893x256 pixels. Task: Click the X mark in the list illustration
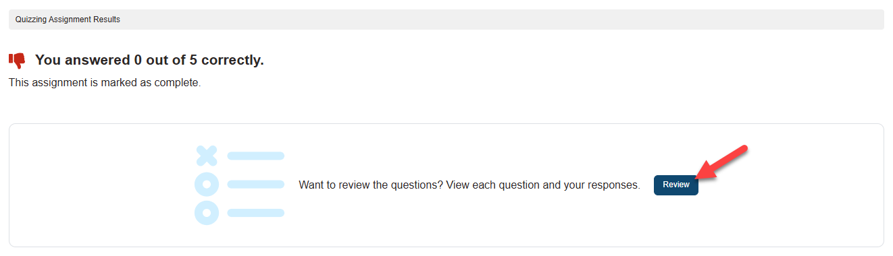pos(207,156)
